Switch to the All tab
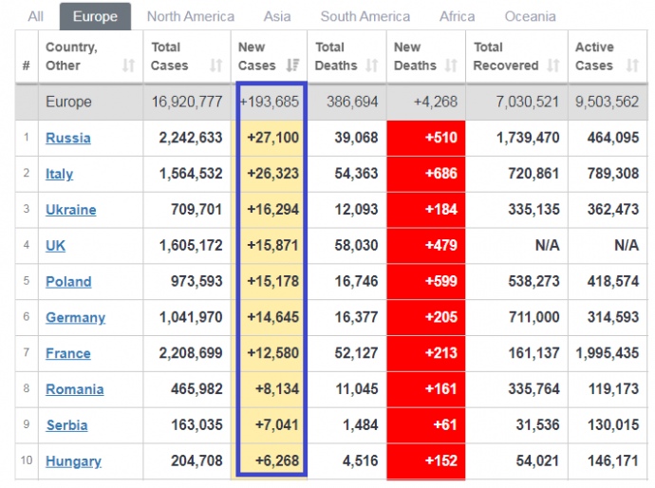Image resolution: width=655 pixels, height=488 pixels. point(36,16)
